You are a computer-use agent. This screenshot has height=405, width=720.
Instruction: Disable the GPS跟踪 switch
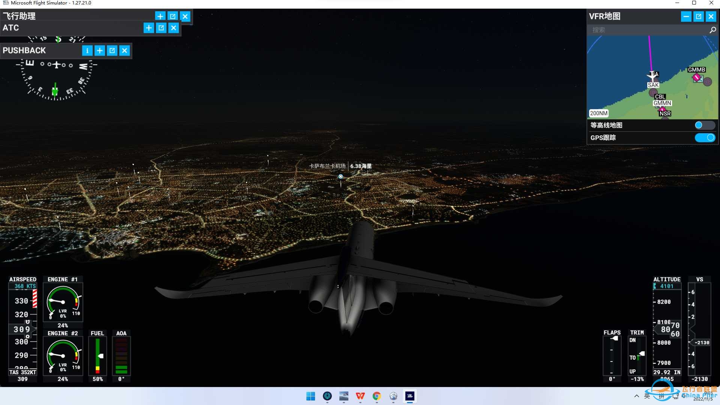pos(705,138)
